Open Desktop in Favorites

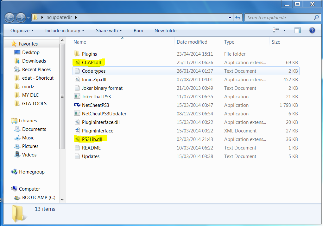pos(31,52)
